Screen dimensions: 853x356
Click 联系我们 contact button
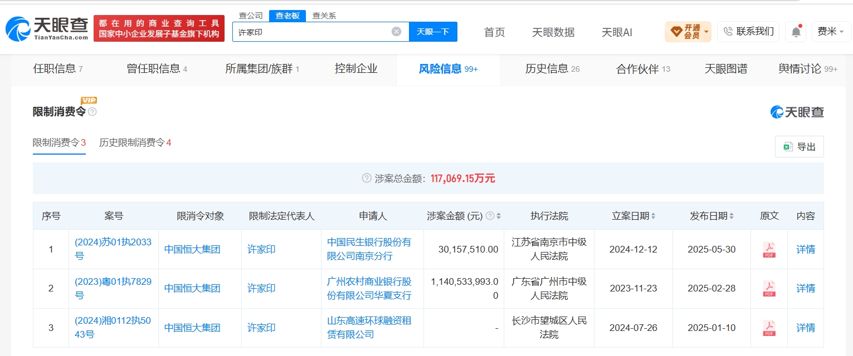[748, 32]
